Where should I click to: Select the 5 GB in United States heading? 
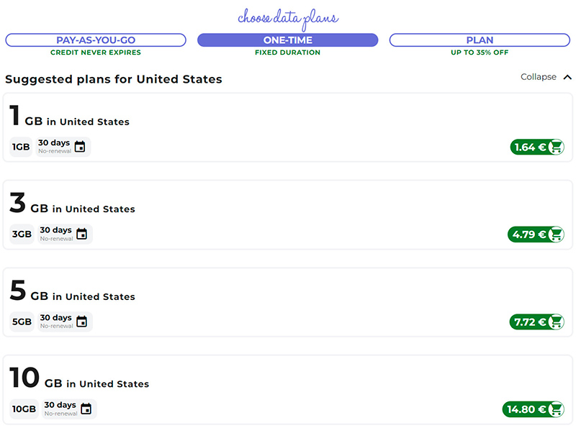click(72, 291)
